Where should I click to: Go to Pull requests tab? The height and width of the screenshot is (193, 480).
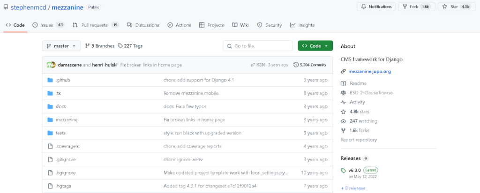[96, 25]
